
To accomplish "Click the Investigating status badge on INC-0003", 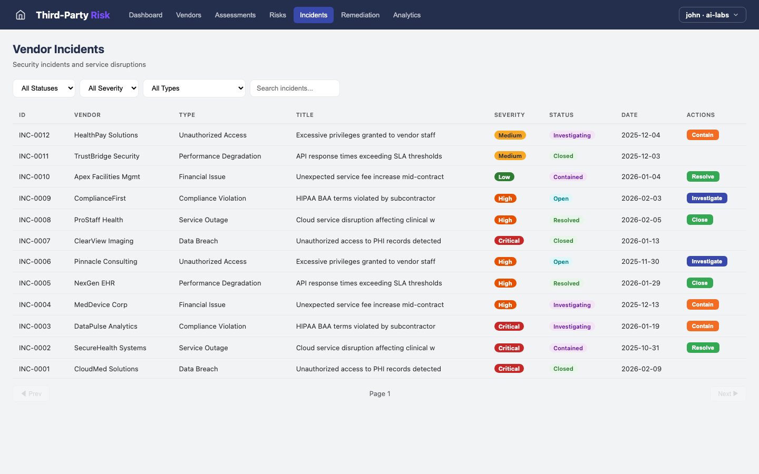I will pos(572,326).
